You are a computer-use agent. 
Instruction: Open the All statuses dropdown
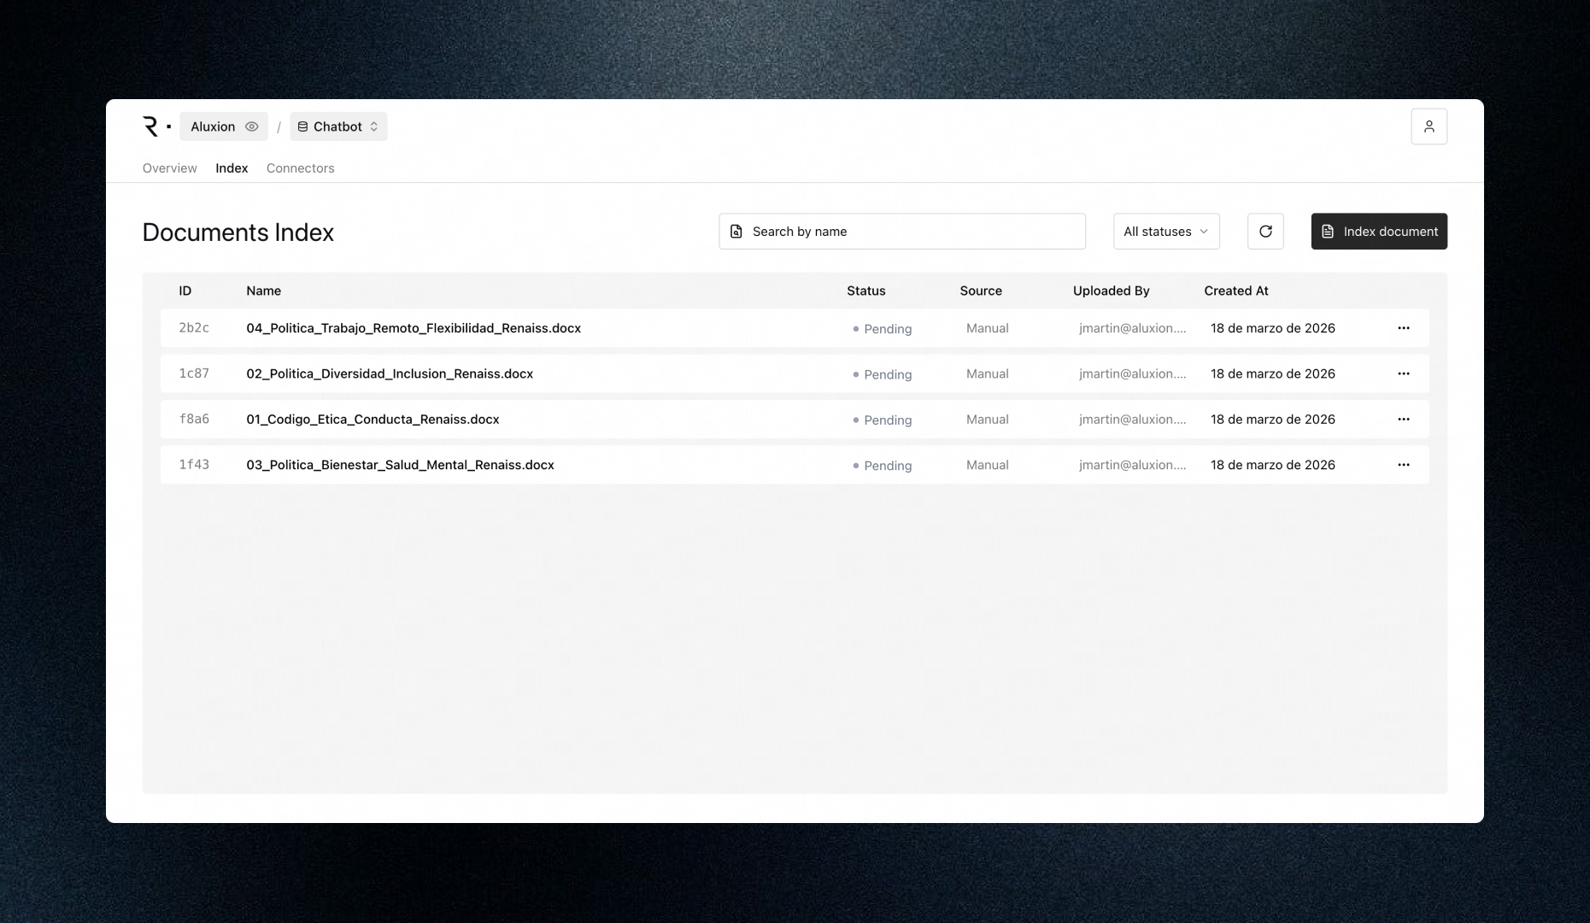1165,231
